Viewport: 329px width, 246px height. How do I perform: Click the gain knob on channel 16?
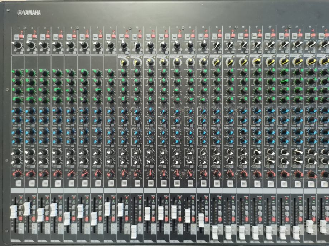217,45
